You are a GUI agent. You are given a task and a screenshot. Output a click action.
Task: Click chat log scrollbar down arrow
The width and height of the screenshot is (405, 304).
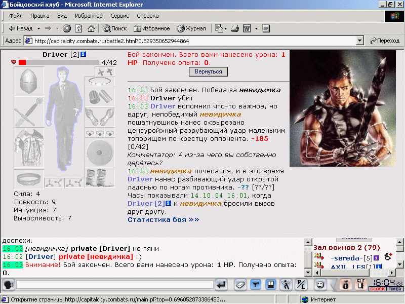pos(308,273)
